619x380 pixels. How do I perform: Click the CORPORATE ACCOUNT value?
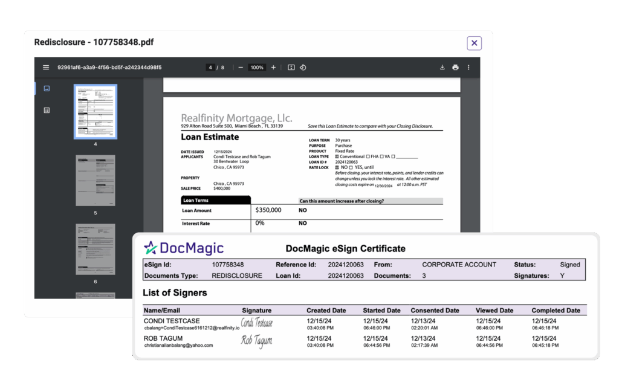pos(459,265)
